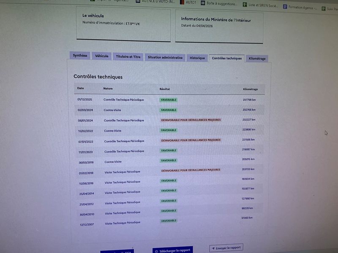Click the Résultat column header
Viewport: 338px width, 253px height.
coord(164,89)
